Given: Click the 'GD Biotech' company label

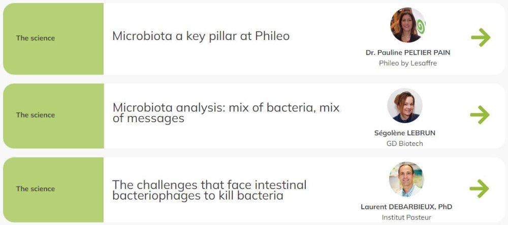Looking at the screenshot, I should click(x=404, y=143).
